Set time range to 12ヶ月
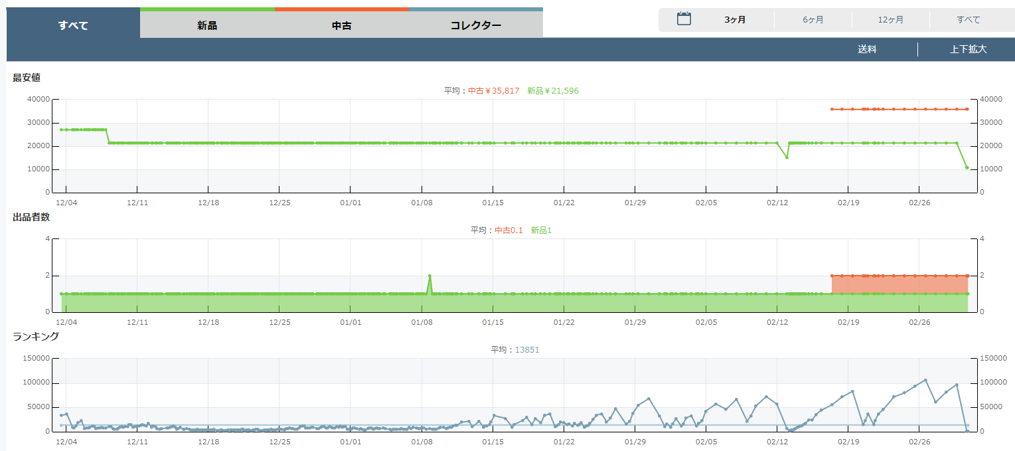Screen dimensions: 1015x451 tap(890, 20)
